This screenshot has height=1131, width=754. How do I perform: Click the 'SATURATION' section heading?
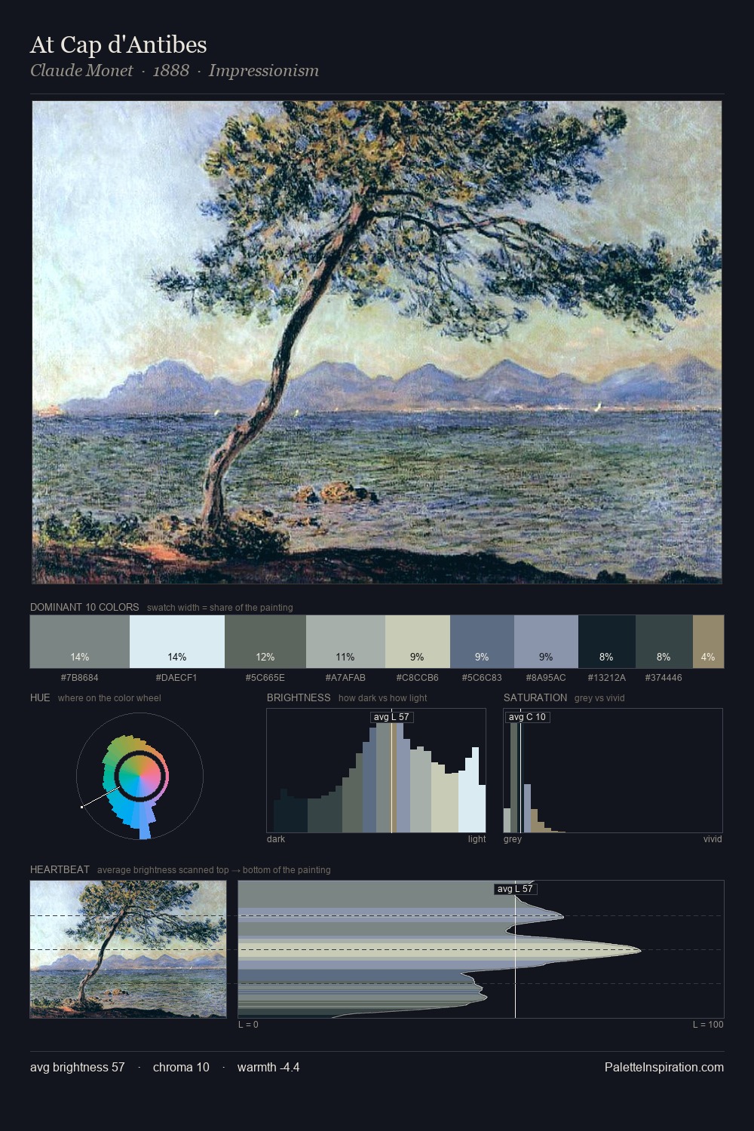point(535,697)
